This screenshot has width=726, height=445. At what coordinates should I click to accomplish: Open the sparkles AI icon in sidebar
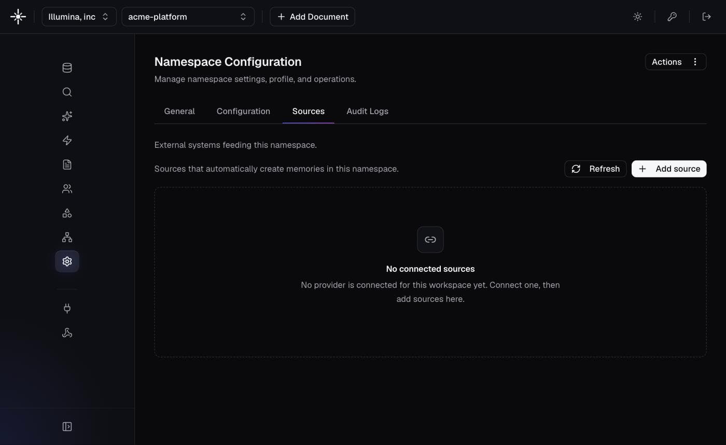tap(67, 116)
